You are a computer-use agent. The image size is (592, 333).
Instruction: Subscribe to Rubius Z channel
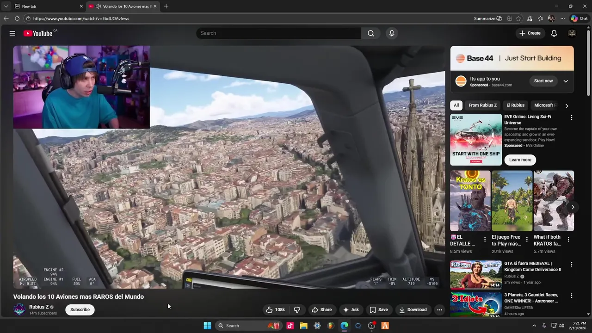coord(80,310)
